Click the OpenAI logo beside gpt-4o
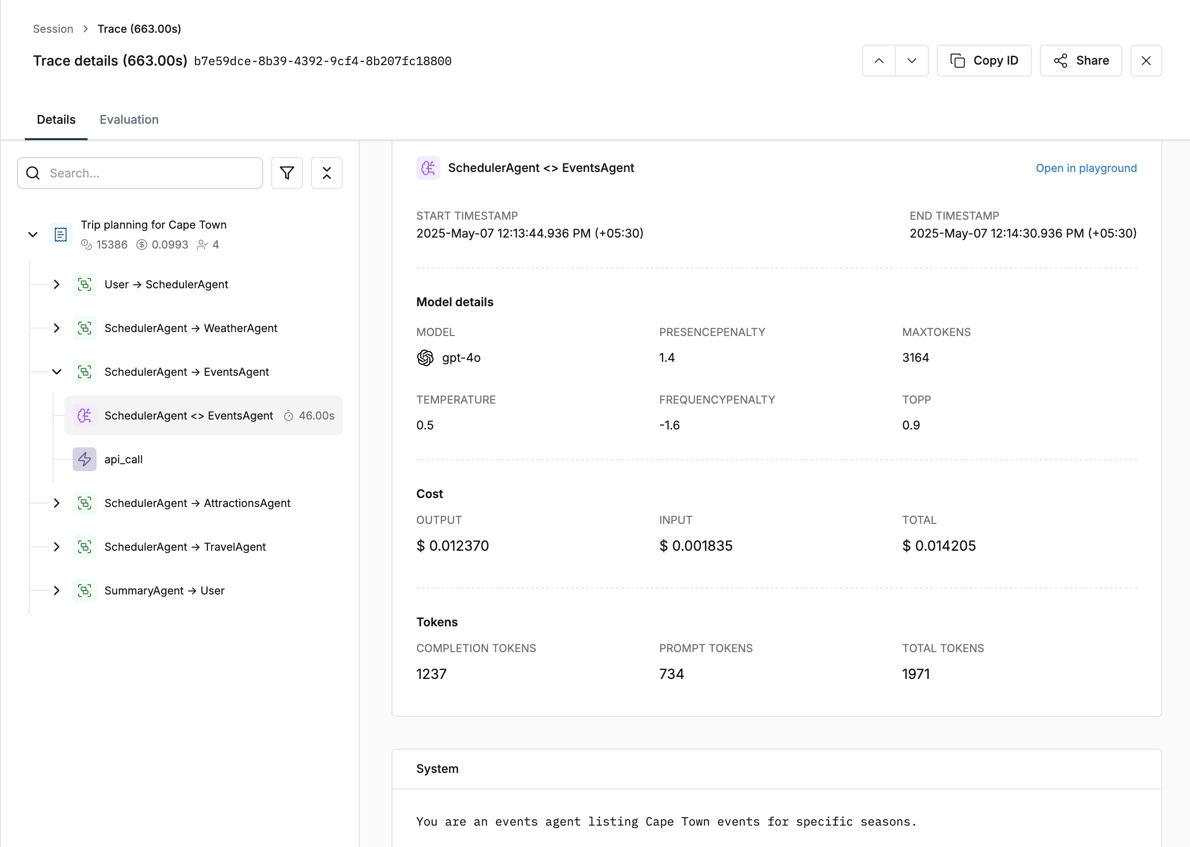The image size is (1190, 847). pyautogui.click(x=425, y=357)
